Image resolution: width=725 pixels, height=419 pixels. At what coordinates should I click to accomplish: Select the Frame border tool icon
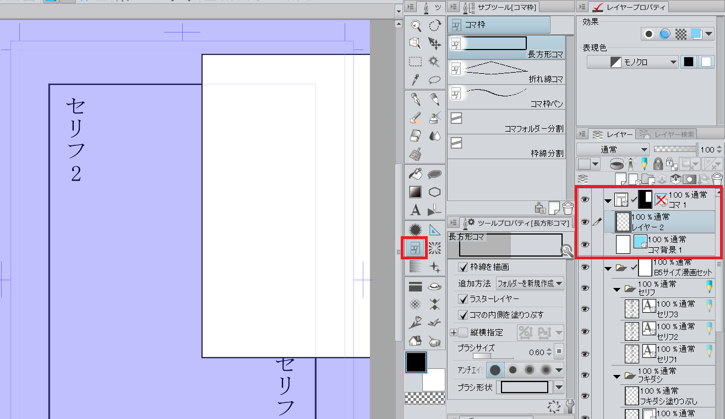pos(416,248)
